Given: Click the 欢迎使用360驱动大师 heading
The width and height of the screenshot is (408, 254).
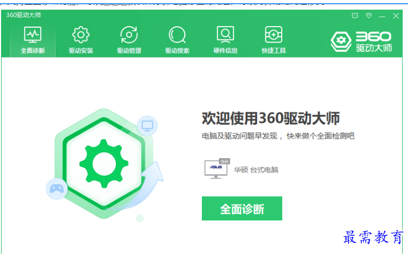Looking at the screenshot, I should pos(271,118).
